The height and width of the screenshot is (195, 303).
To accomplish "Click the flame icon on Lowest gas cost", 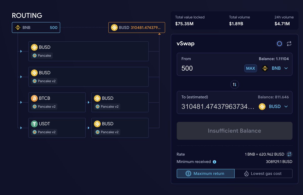I will point(246,174).
